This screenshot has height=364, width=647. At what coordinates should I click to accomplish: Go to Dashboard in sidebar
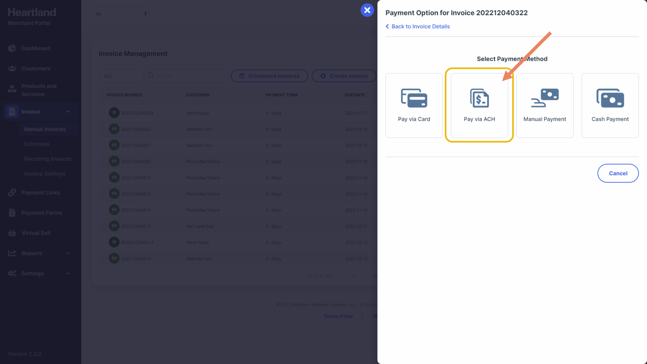click(x=36, y=48)
